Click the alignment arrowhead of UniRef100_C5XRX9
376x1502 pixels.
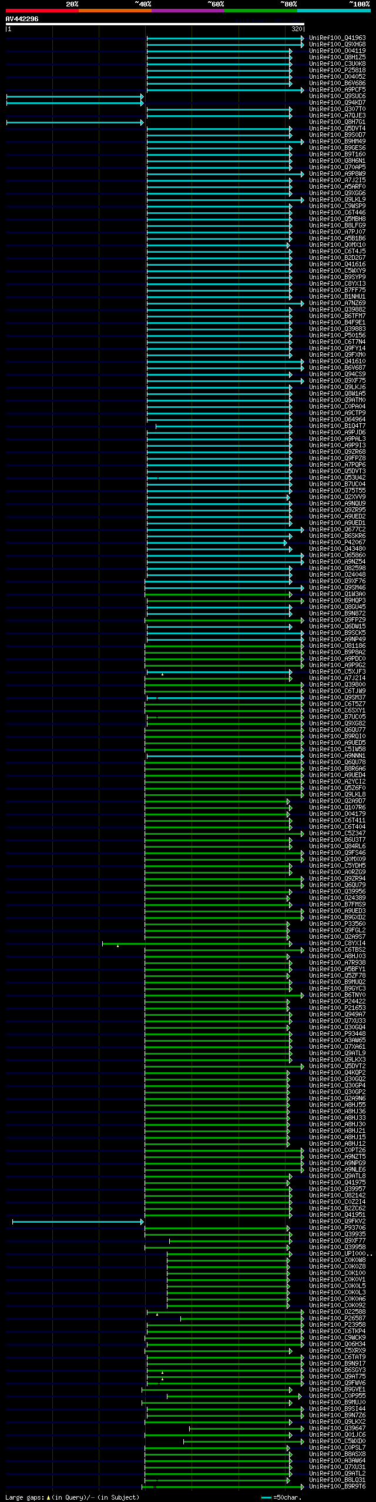pyautogui.click(x=290, y=1351)
